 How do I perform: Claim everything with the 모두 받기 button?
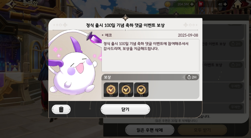tap(202, 130)
